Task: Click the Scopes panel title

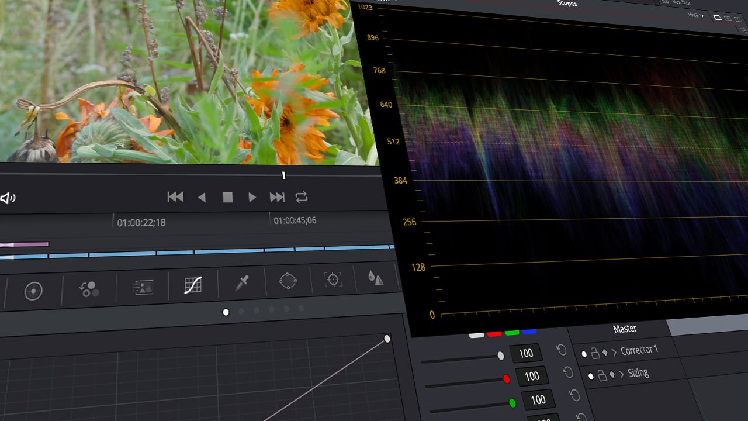Action: click(567, 4)
